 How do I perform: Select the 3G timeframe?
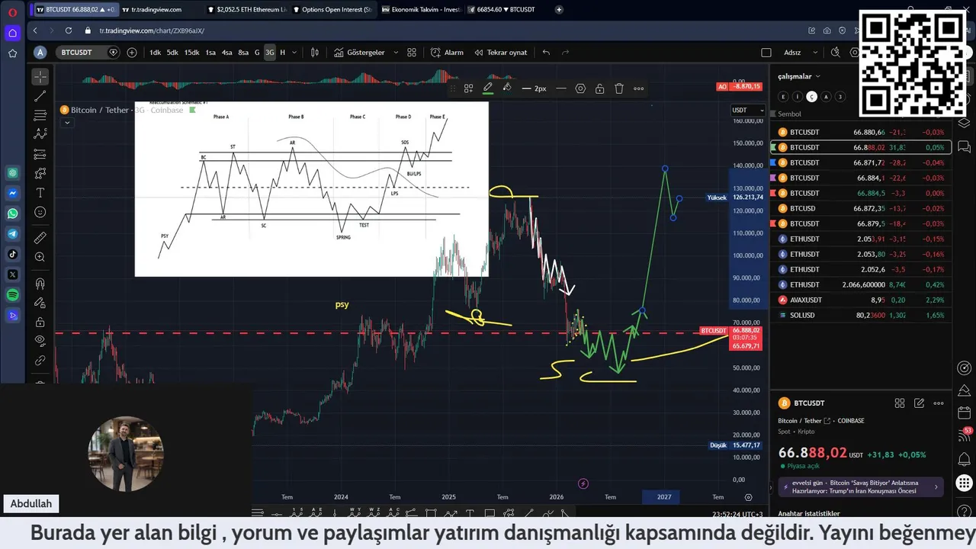click(x=270, y=53)
